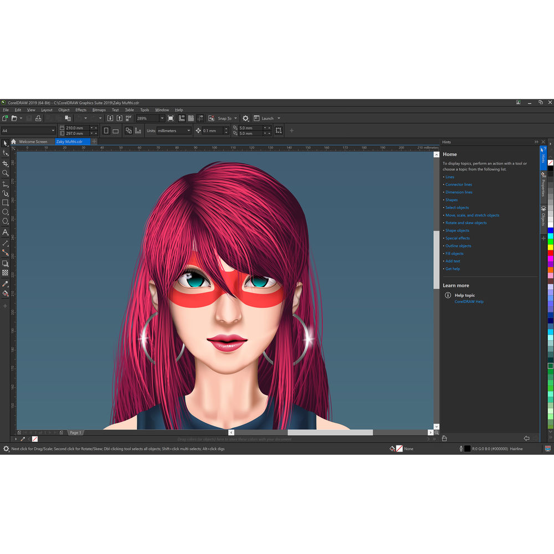Toggle landscape page orientation
The image size is (554, 554).
pyautogui.click(x=116, y=131)
